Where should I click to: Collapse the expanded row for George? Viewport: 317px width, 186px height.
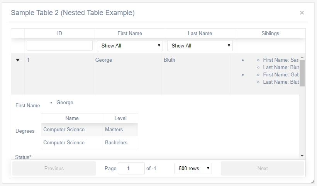point(18,60)
